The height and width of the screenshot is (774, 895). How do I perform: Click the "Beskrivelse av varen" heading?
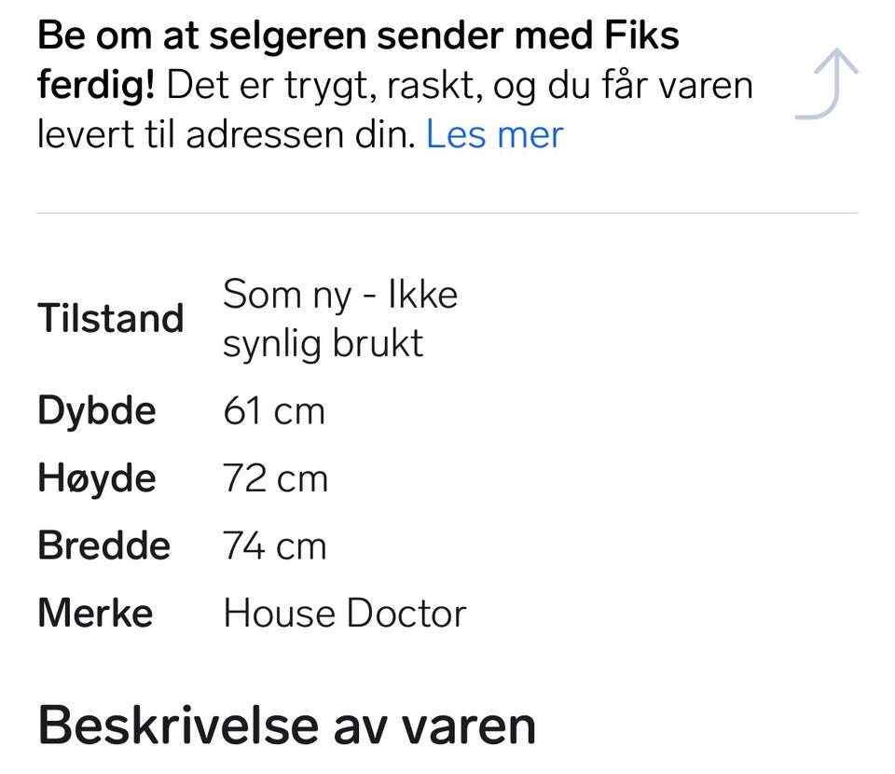(x=286, y=726)
